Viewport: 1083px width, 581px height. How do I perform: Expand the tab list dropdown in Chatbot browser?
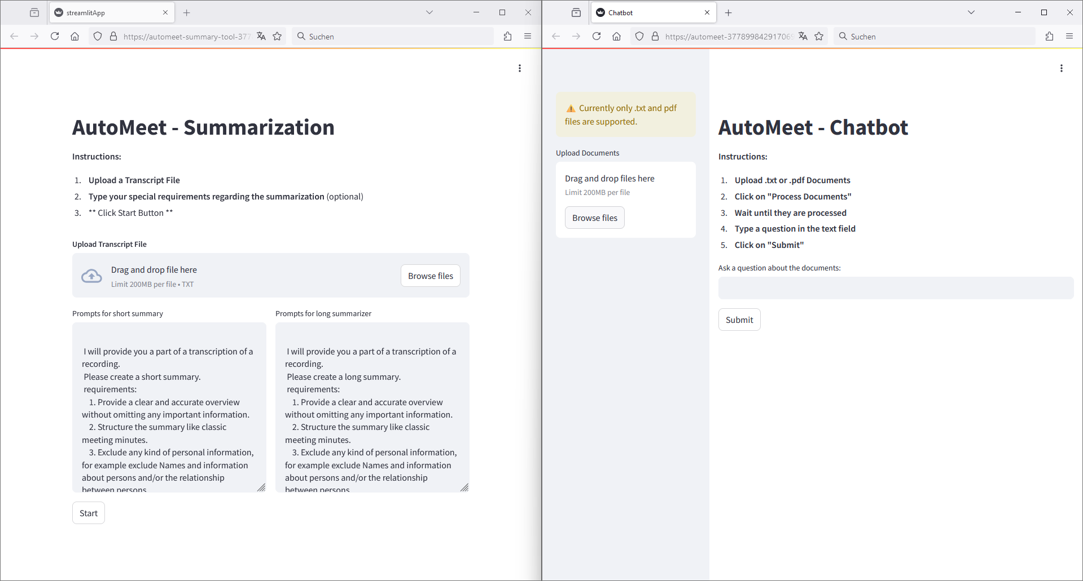coord(971,12)
